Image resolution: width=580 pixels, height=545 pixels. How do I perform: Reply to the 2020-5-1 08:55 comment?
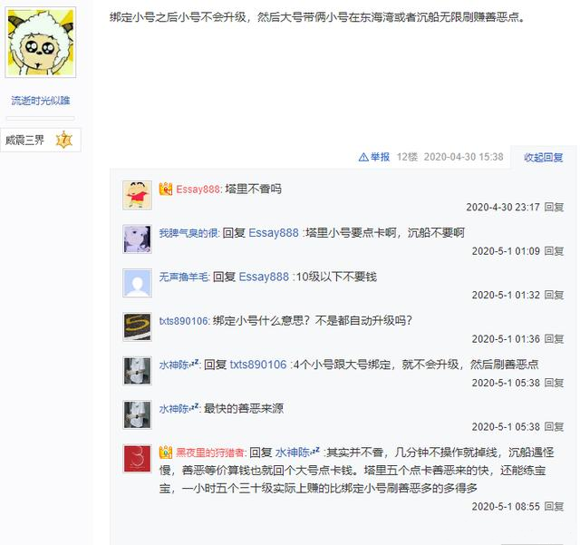click(554, 507)
